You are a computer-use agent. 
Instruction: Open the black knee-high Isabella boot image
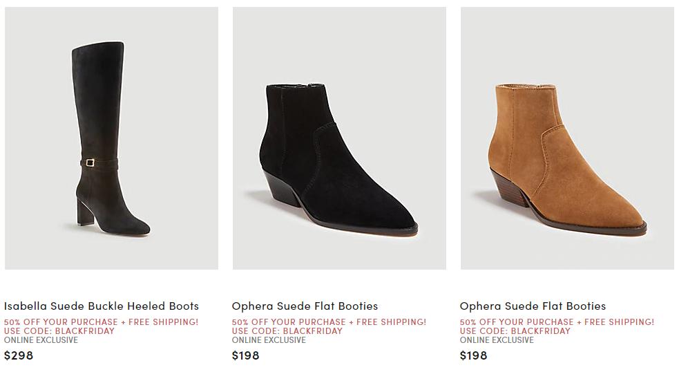(111, 138)
